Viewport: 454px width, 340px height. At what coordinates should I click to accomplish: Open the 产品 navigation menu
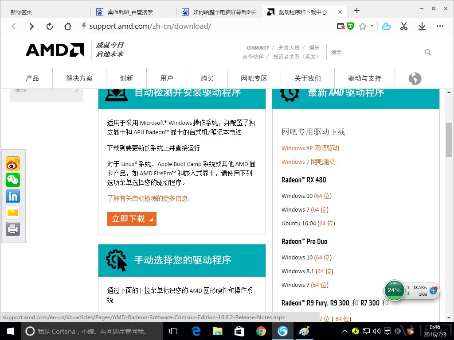(x=32, y=78)
